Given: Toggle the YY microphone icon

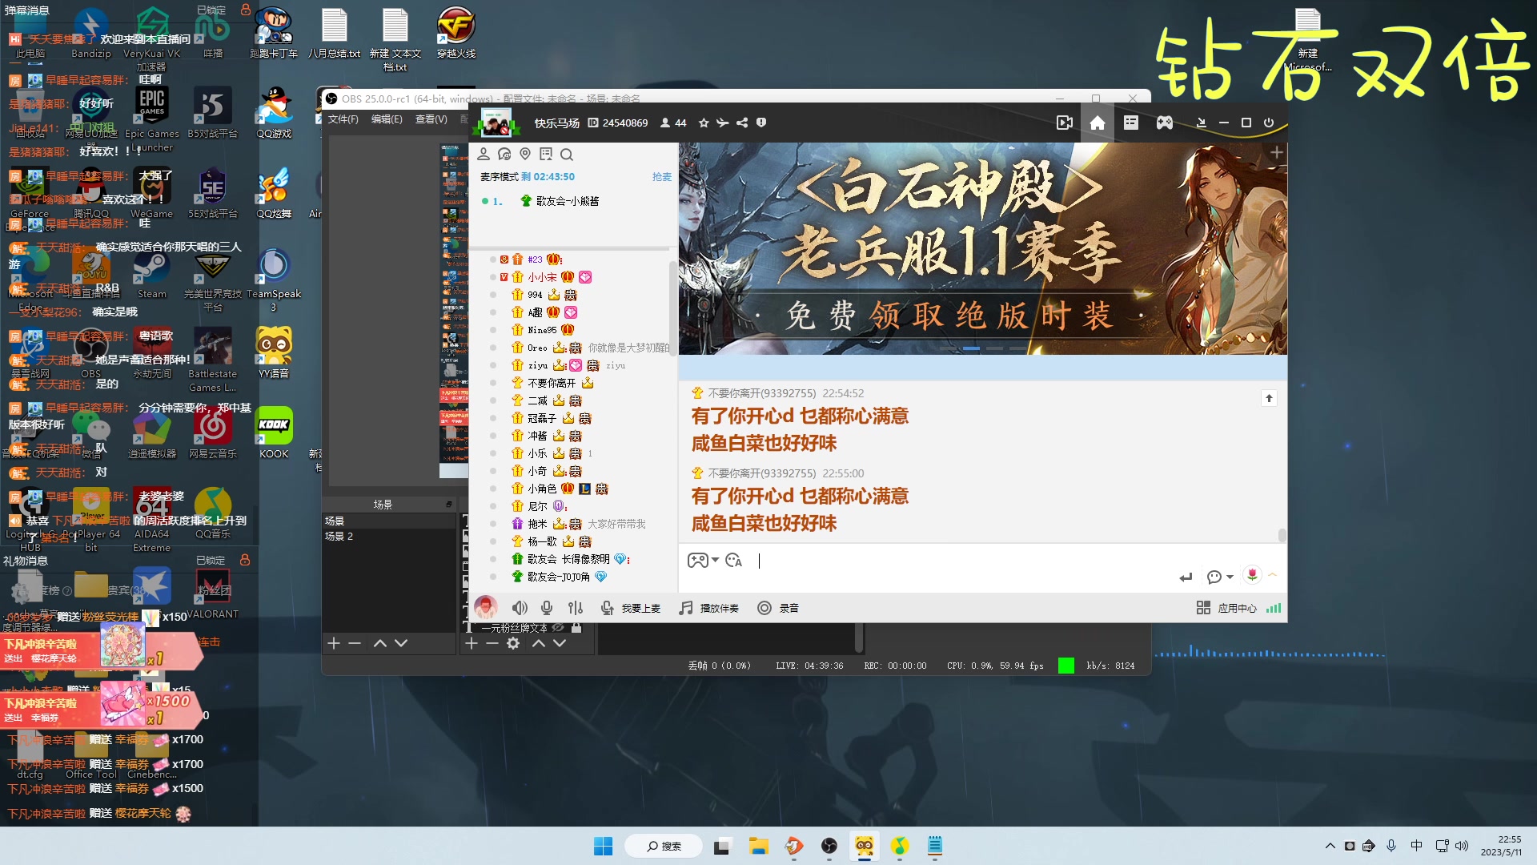Looking at the screenshot, I should click(547, 608).
